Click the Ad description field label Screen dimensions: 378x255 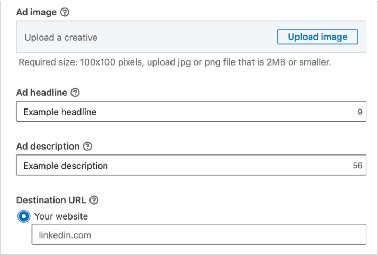[48, 146]
